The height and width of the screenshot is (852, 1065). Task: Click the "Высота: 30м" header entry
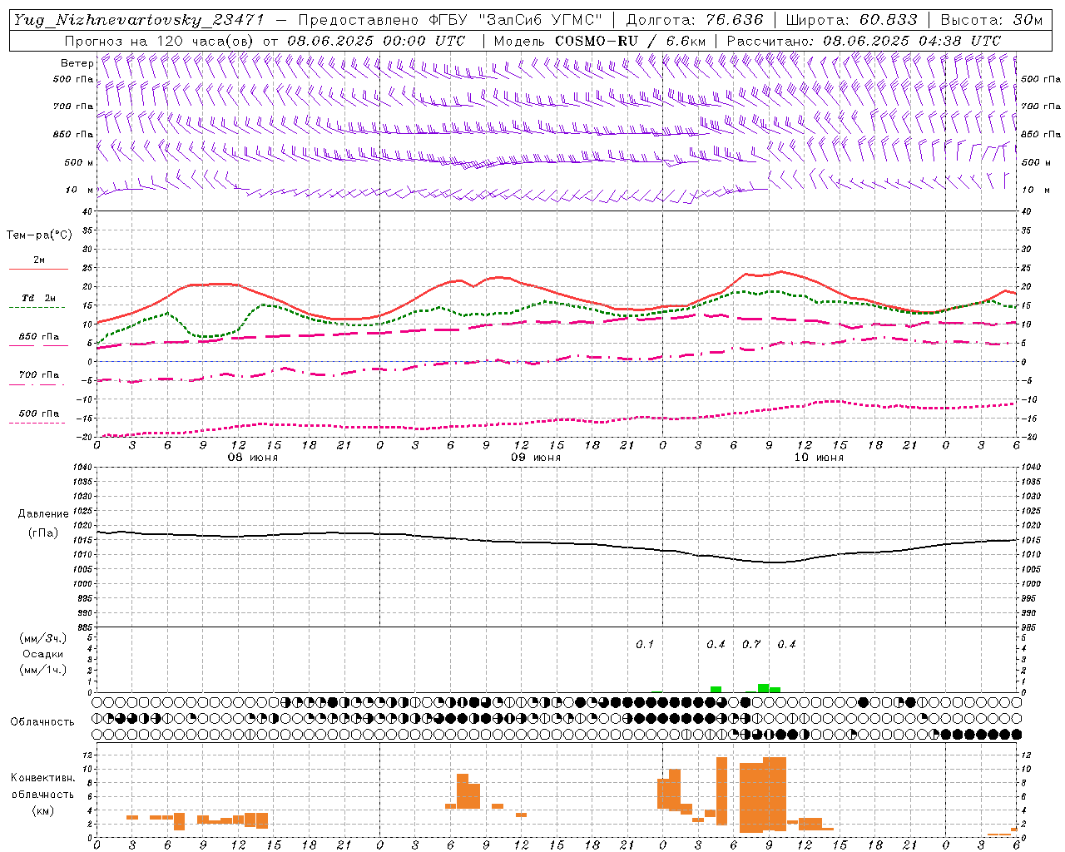coord(991,20)
